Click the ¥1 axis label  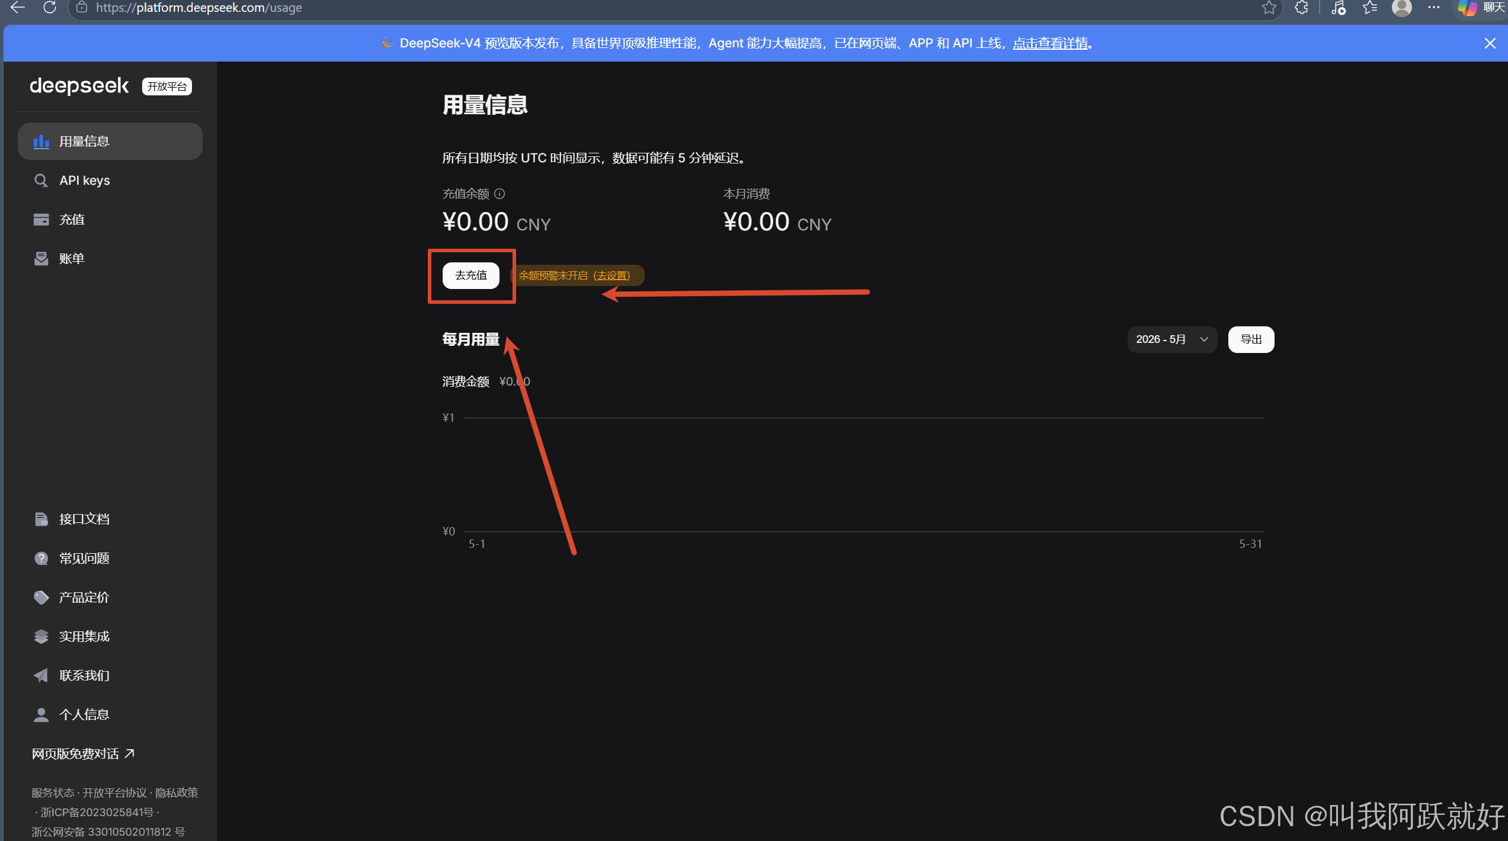(x=449, y=418)
